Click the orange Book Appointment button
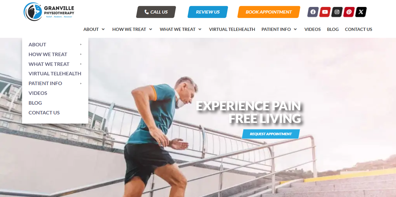This screenshot has width=396, height=197. pyautogui.click(x=269, y=12)
